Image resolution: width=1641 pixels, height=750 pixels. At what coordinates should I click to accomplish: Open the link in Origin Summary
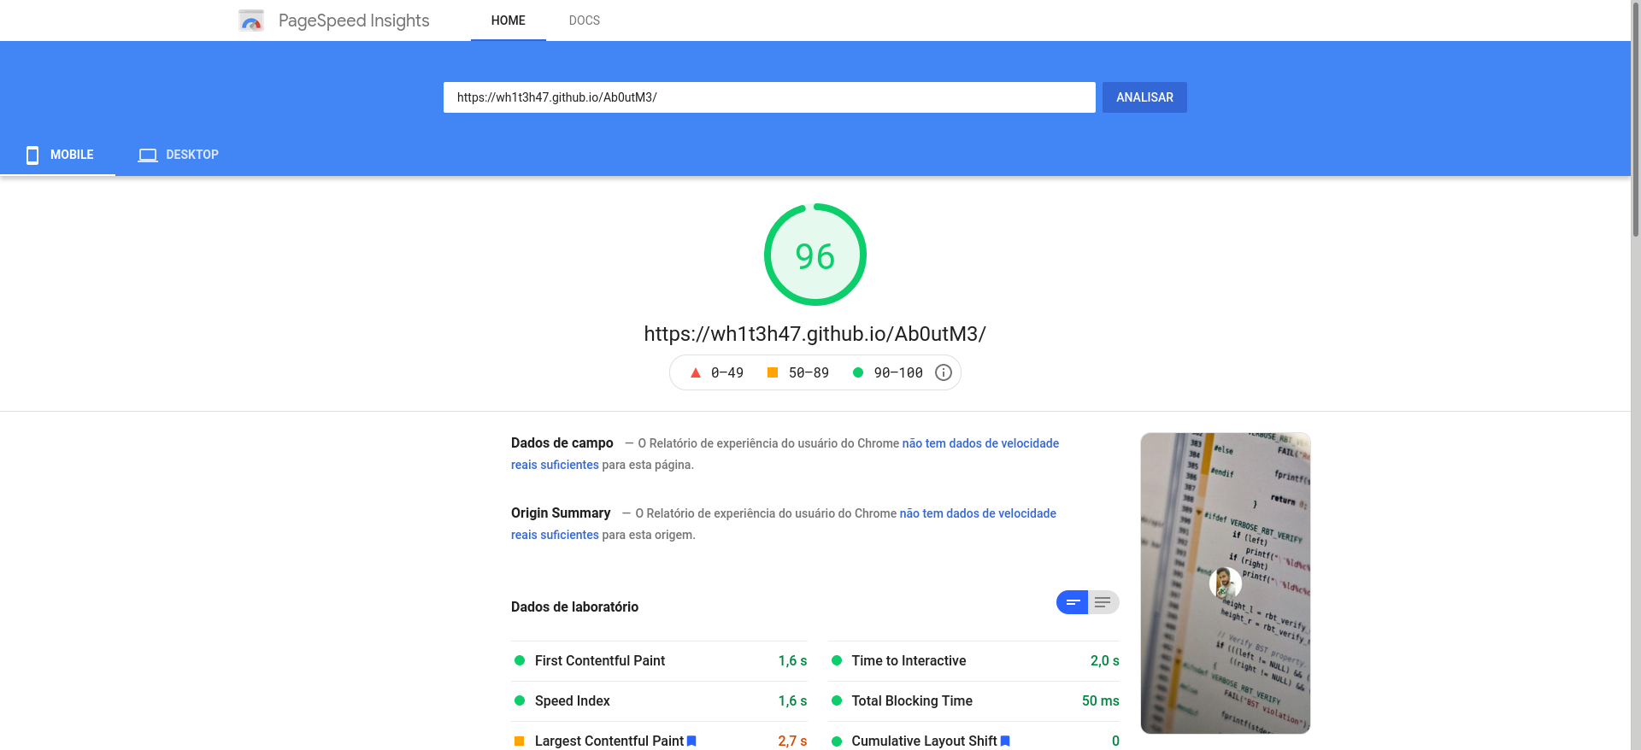pyautogui.click(x=978, y=513)
